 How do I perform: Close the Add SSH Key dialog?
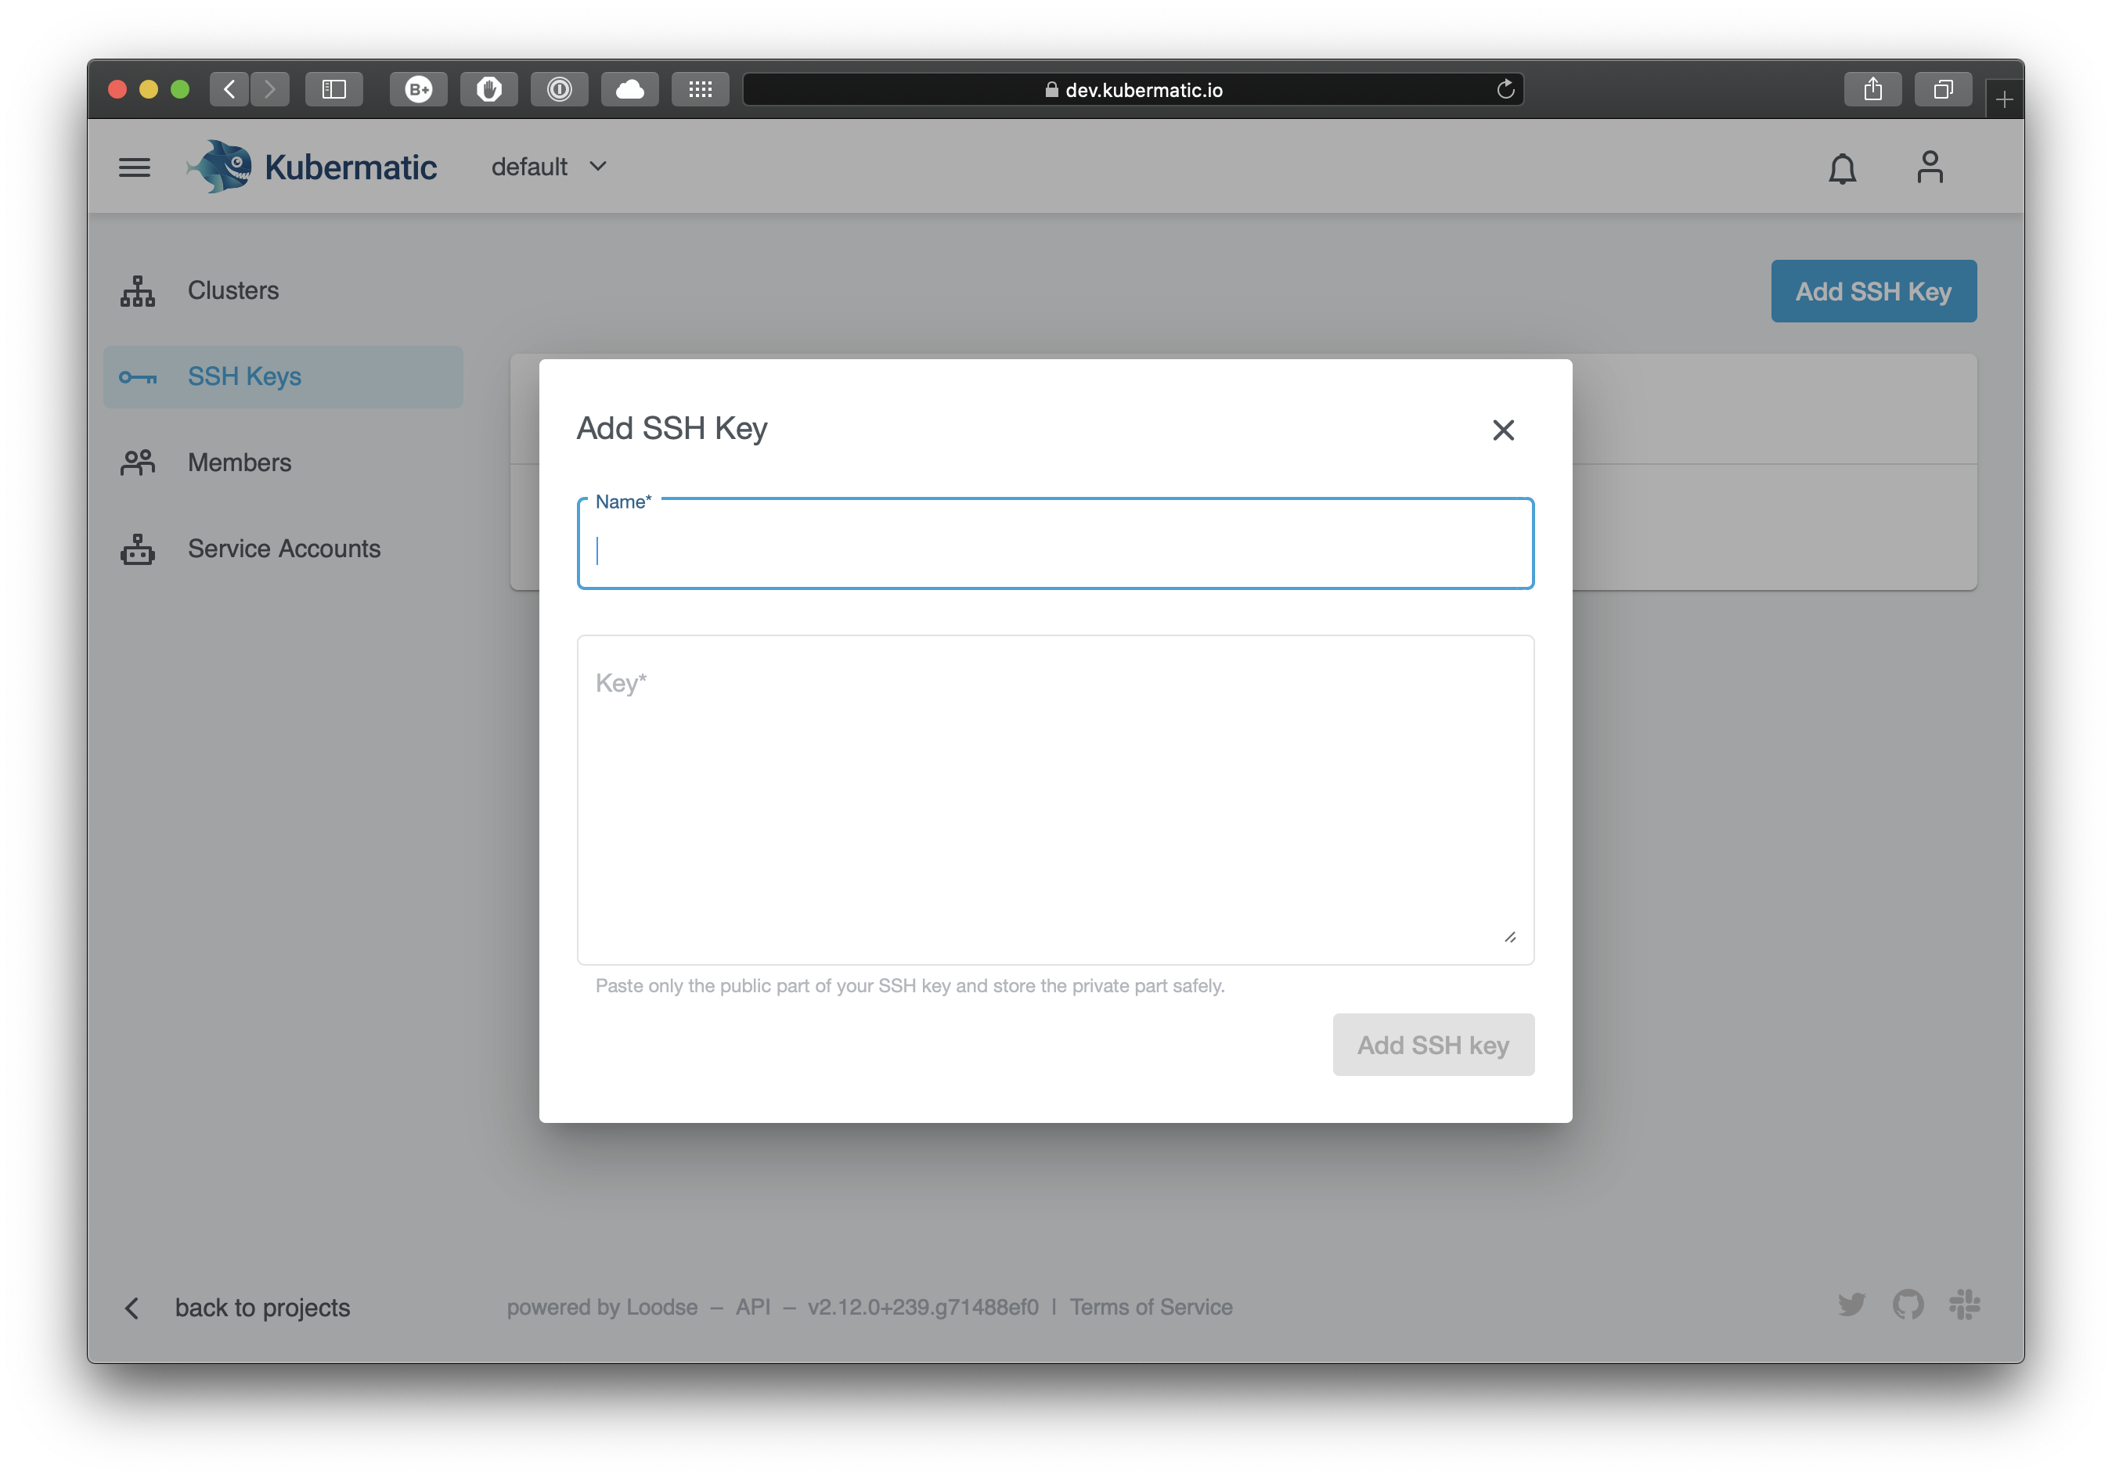coord(1503,430)
